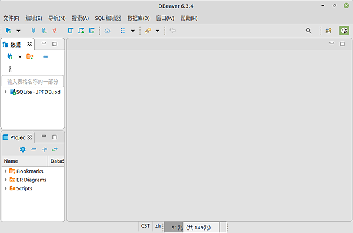This screenshot has width=353, height=233.
Task: Minimize the database navigator panel
Action: coord(44,43)
